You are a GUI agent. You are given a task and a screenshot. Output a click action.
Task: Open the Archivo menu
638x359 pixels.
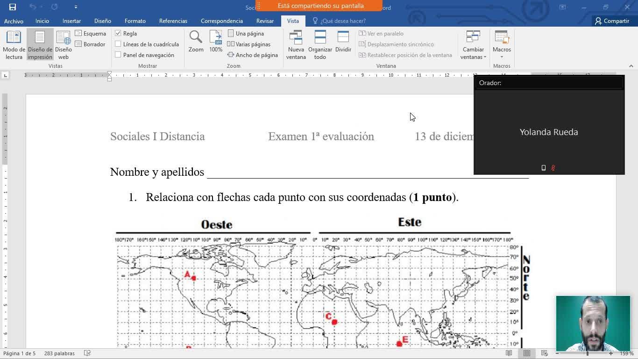tap(14, 21)
